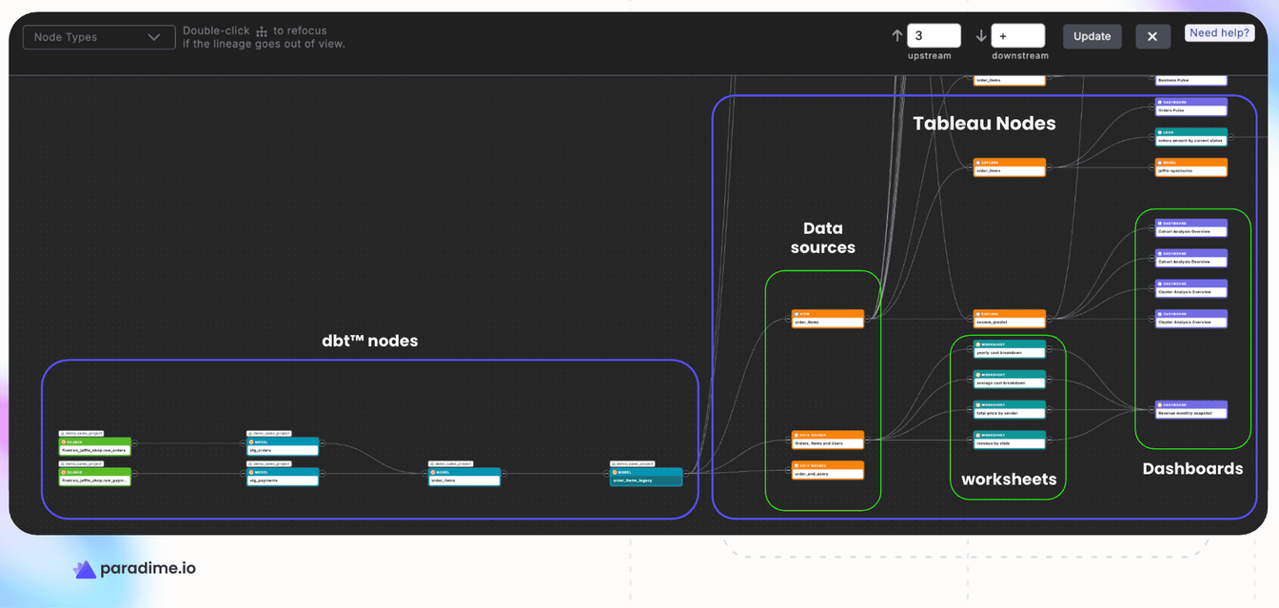The height and width of the screenshot is (608, 1279).
Task: Click the up arrow icon beside upstream
Action: (896, 36)
